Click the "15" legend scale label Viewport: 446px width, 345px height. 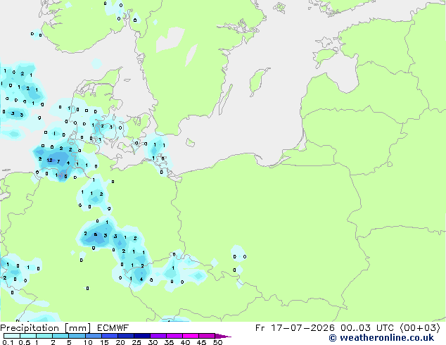coord(104,342)
